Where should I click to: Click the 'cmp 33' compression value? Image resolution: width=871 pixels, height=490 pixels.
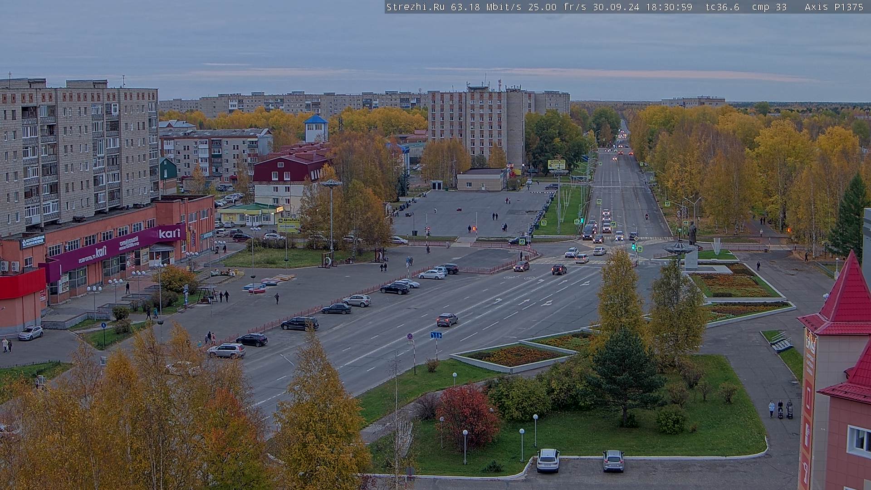tap(769, 7)
